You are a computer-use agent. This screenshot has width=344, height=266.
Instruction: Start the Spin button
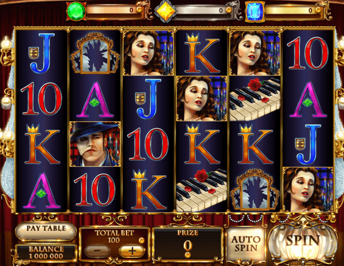[303, 241]
